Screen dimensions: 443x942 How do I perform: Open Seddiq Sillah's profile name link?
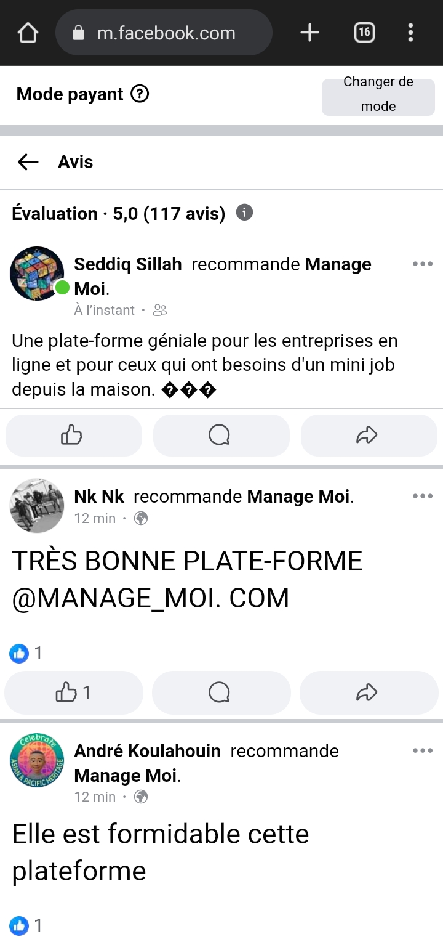128,264
